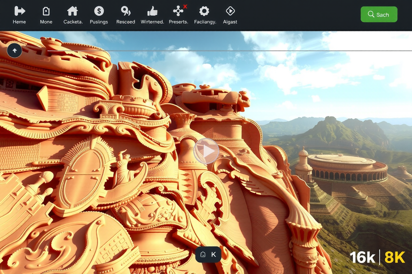This screenshot has width=412, height=274.
Task: Open Facliangy gear settings icon
Action: [204, 11]
